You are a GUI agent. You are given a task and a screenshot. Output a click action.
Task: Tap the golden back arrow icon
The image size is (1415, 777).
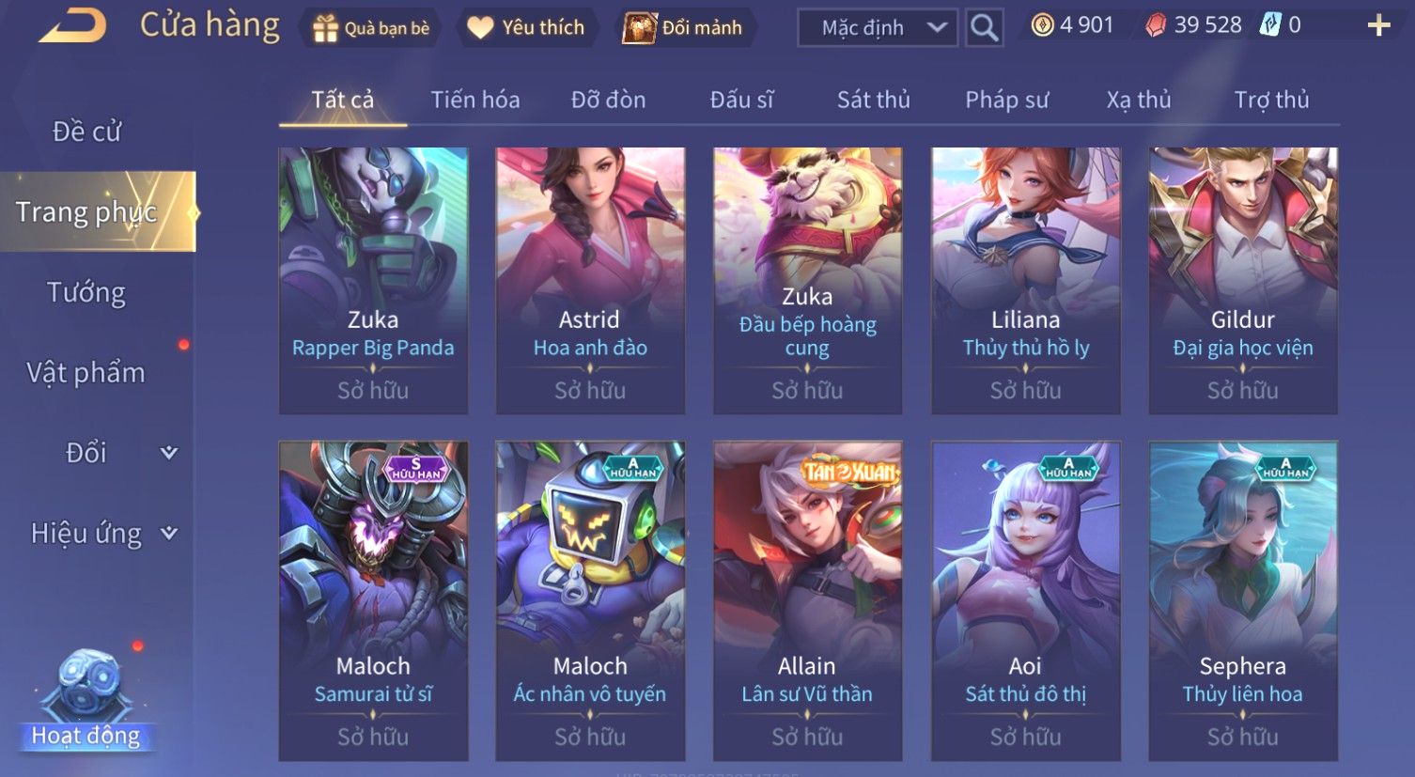72,25
